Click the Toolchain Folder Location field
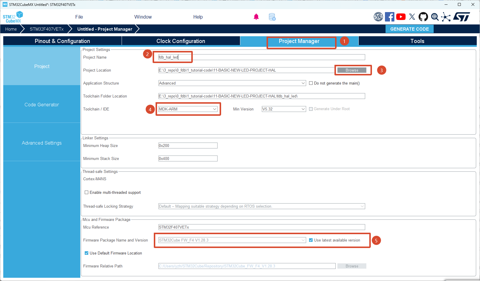 coord(262,96)
